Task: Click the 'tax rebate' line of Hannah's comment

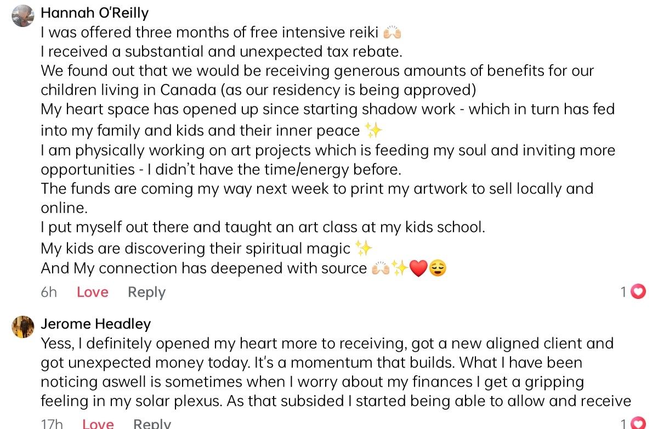Action: point(222,52)
